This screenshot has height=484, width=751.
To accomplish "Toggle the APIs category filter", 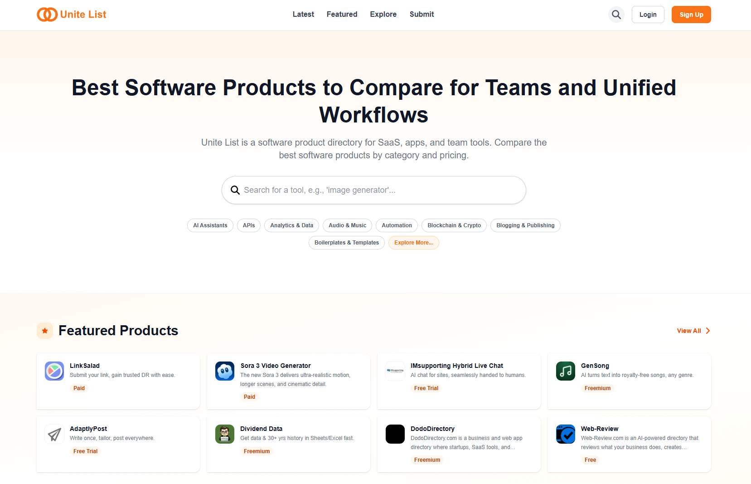I will (248, 225).
